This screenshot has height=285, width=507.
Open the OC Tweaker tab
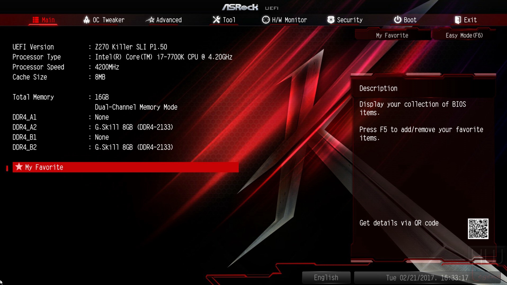[x=104, y=20]
